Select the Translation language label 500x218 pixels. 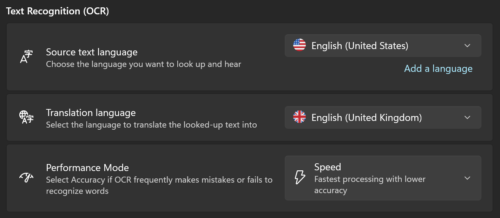91,113
